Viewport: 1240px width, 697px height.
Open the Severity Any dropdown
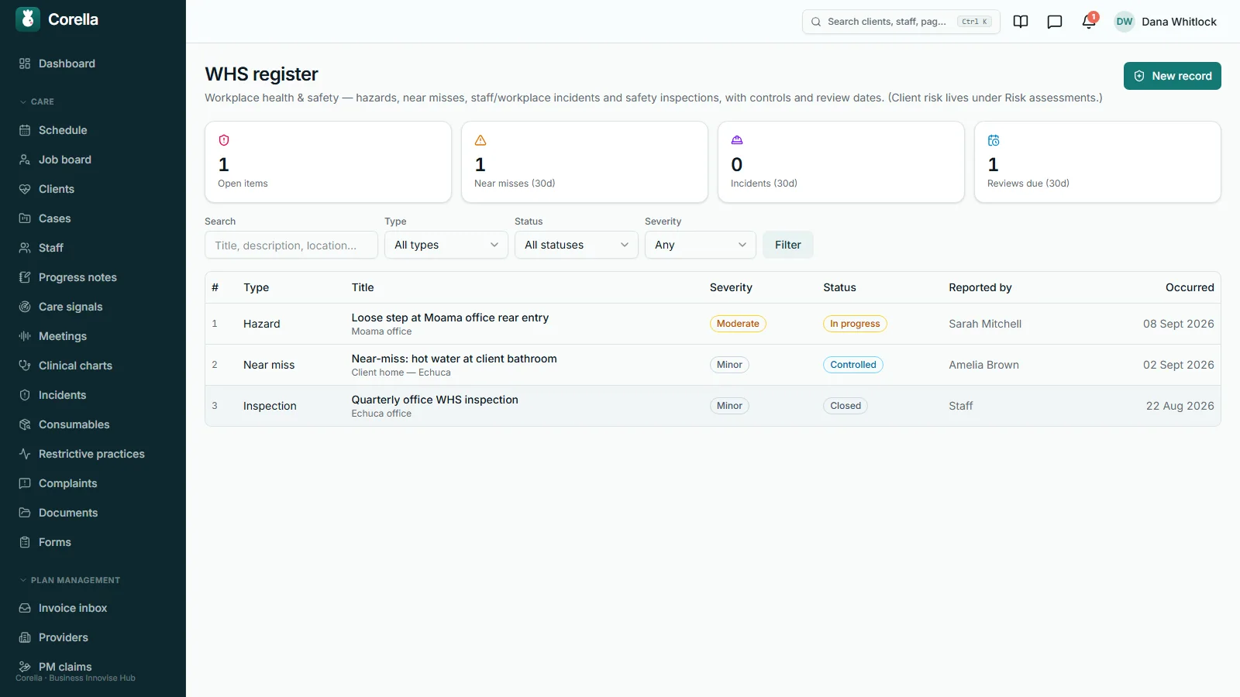(x=701, y=245)
